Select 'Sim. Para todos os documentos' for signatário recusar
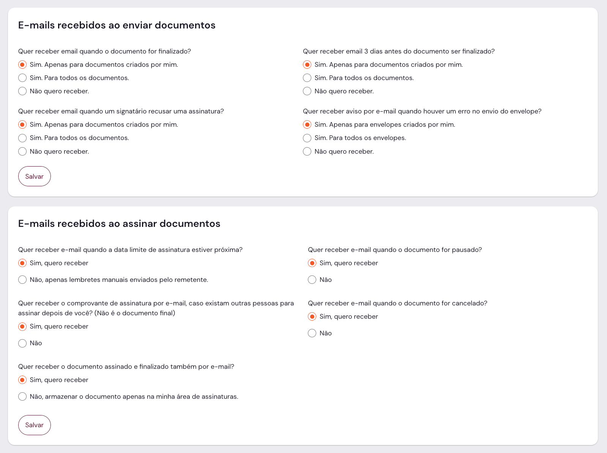The image size is (607, 453). [22, 138]
